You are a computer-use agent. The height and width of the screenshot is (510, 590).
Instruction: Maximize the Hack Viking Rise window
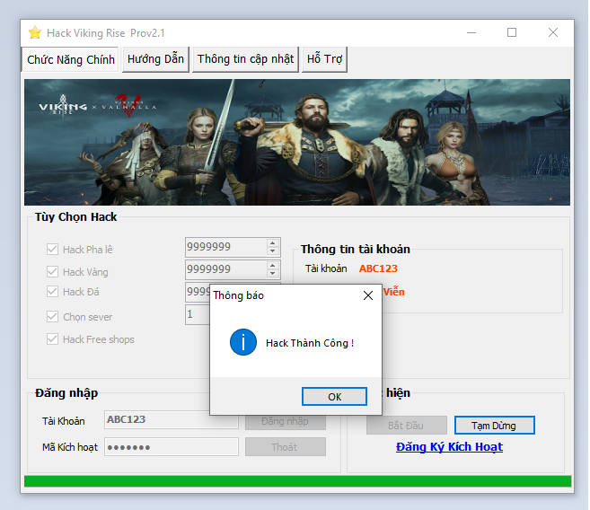tap(512, 32)
